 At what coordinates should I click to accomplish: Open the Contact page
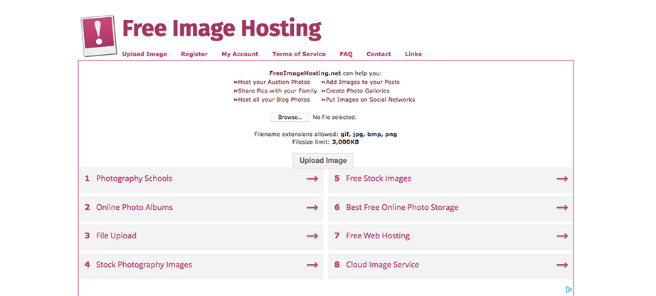tap(379, 54)
